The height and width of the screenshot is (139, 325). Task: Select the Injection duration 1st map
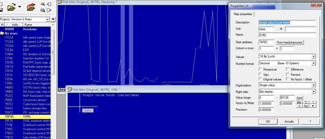coord(25,58)
